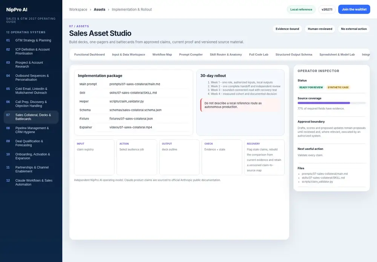Go to Onboarding, Activation & Expansion
Viewport: 377px width, 262px height.
(x=31, y=156)
